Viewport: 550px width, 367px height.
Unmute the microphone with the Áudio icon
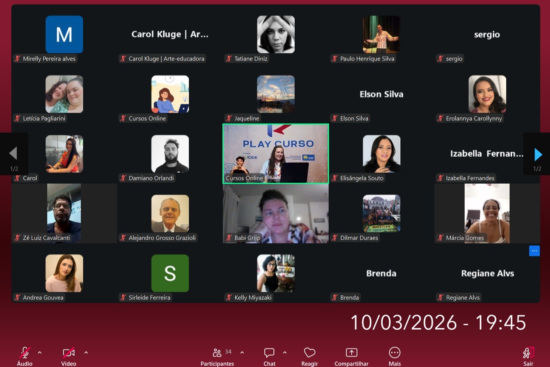[25, 353]
